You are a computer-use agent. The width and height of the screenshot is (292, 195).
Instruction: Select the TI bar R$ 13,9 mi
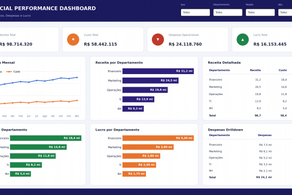point(138,99)
